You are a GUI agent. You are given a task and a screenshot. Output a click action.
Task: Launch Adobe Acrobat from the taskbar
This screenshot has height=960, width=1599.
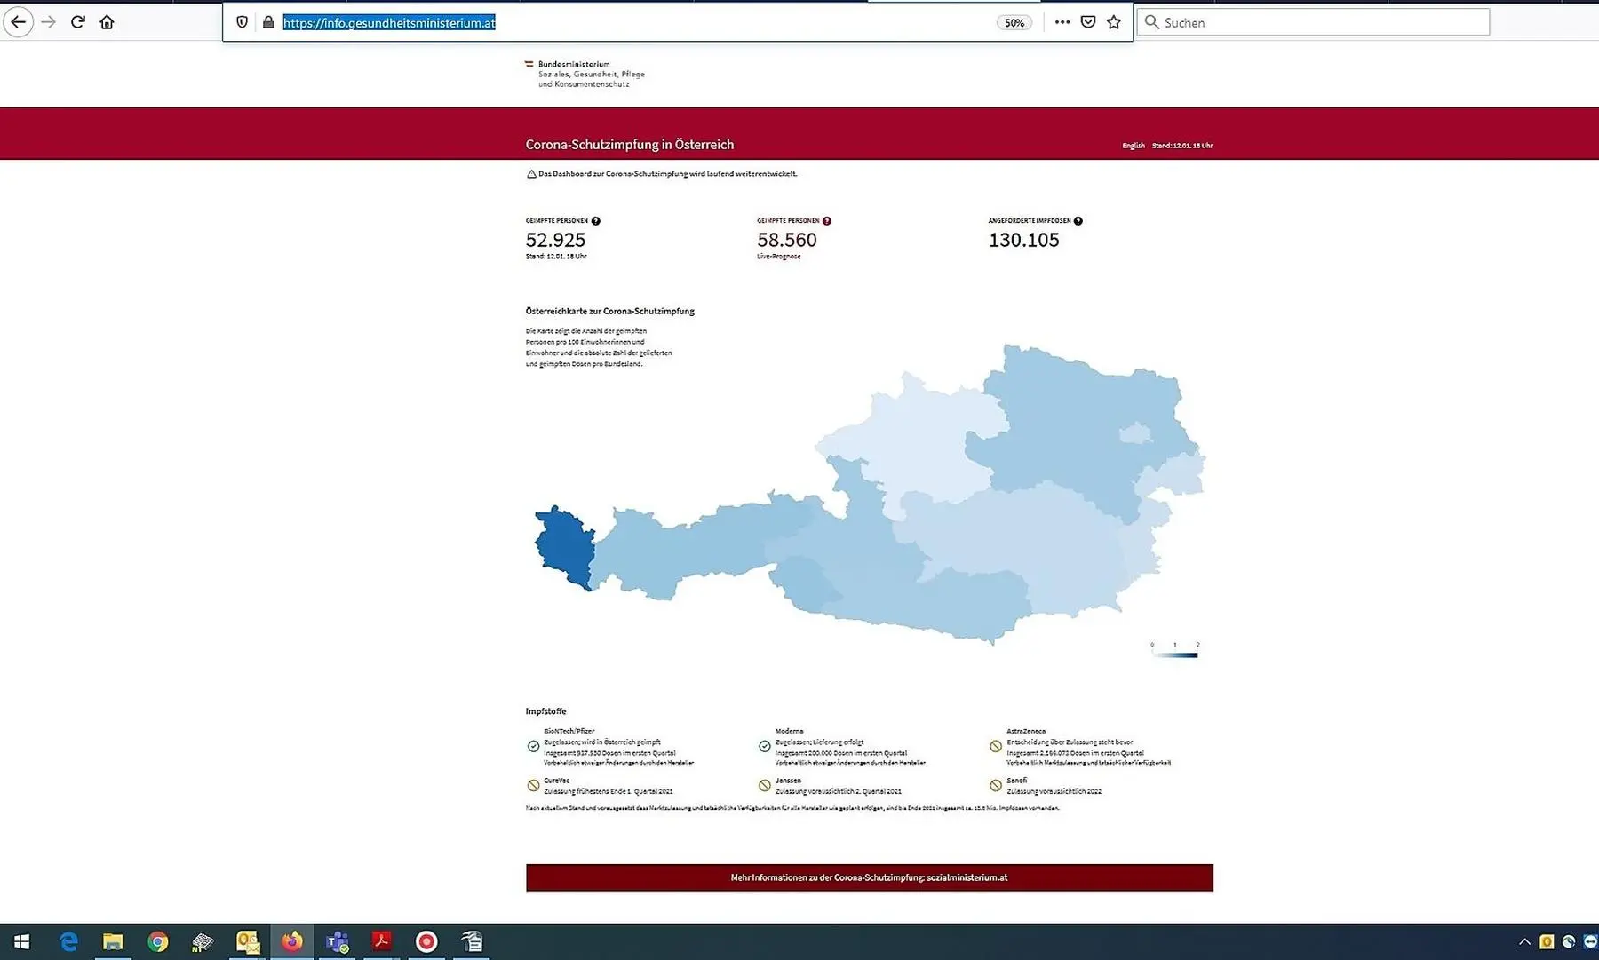click(x=381, y=942)
